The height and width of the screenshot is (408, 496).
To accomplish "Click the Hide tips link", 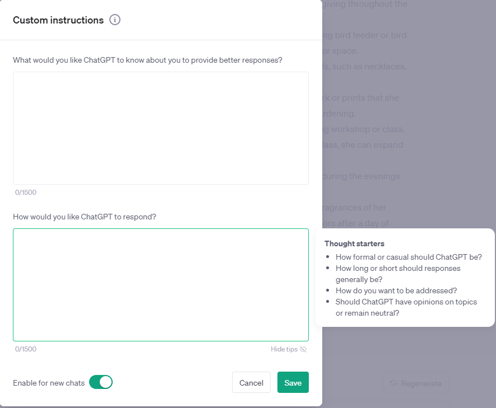I will [284, 349].
